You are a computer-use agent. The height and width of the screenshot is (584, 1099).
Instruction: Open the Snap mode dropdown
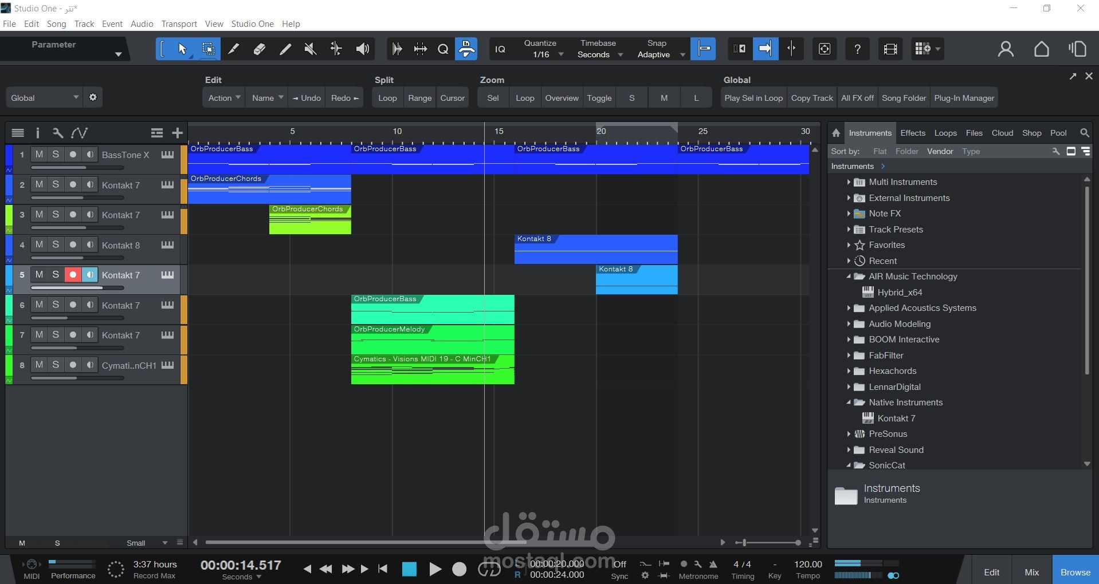point(661,54)
